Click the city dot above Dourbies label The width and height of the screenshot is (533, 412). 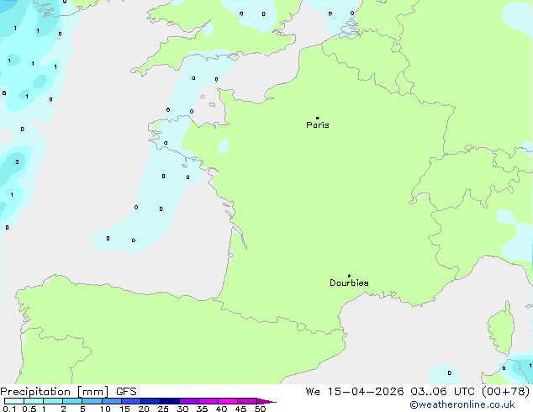pos(349,276)
